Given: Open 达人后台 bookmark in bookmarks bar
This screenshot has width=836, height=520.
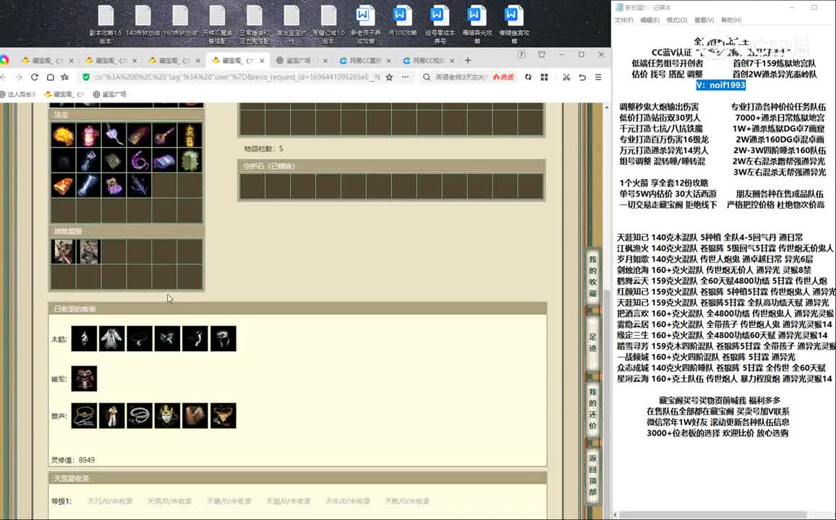Looking at the screenshot, I should pos(17,94).
